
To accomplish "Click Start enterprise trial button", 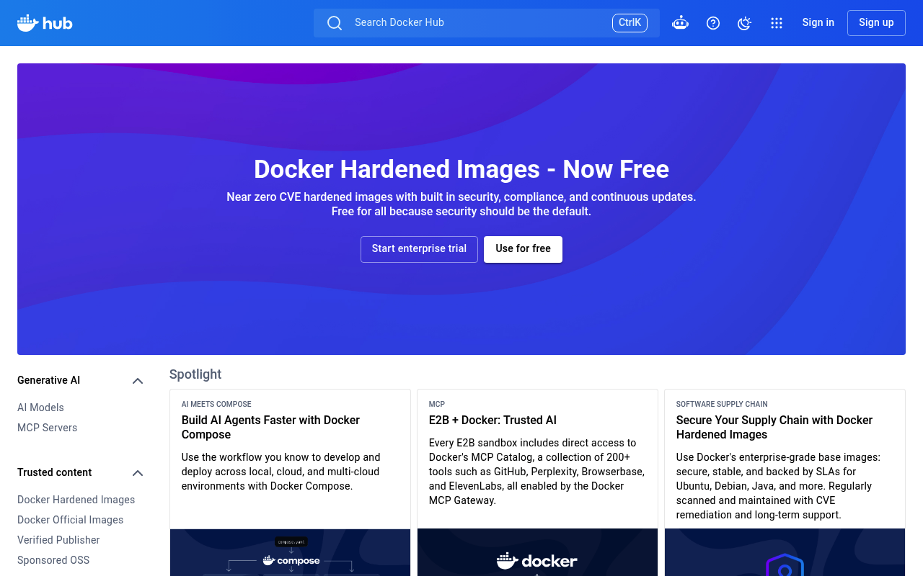I will (x=419, y=249).
